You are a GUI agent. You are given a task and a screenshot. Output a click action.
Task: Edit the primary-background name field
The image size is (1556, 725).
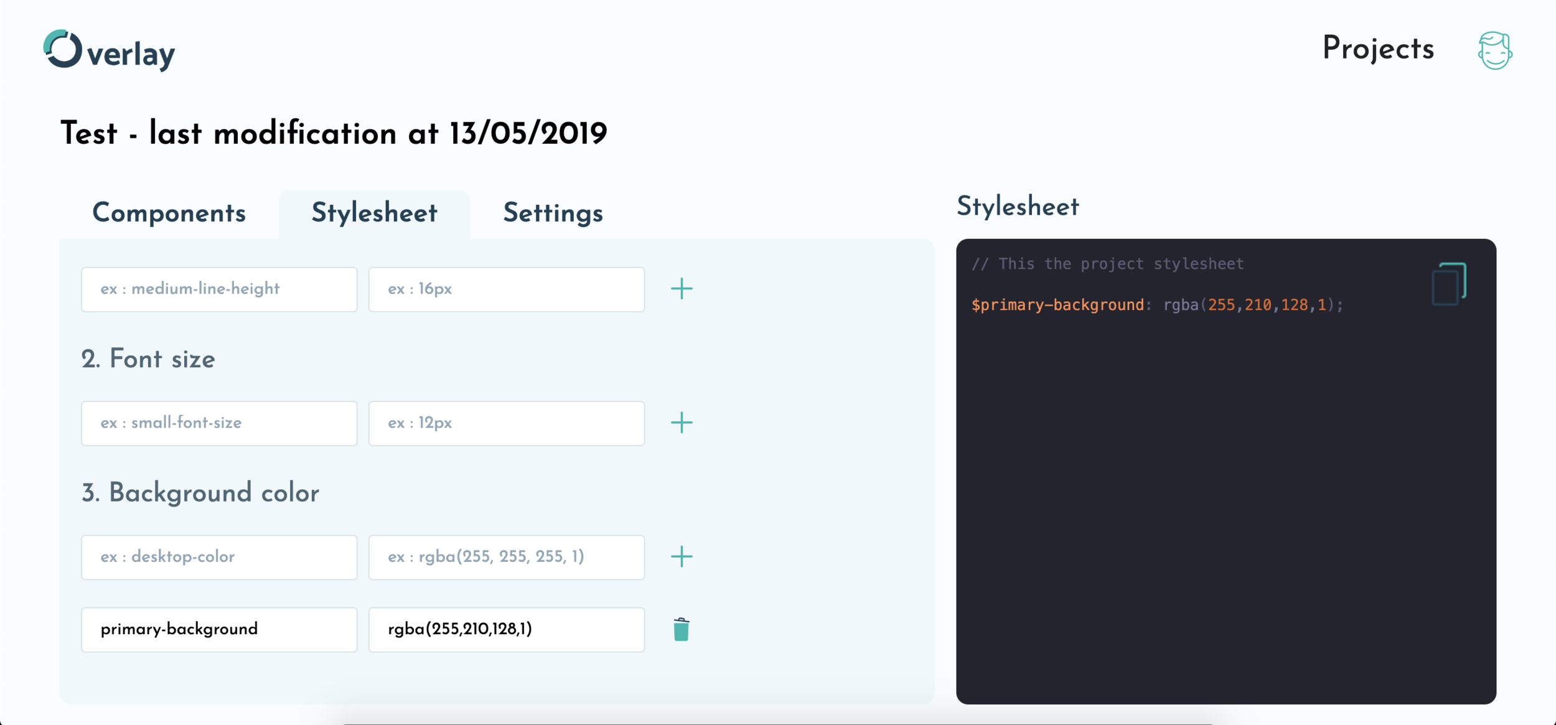(219, 629)
